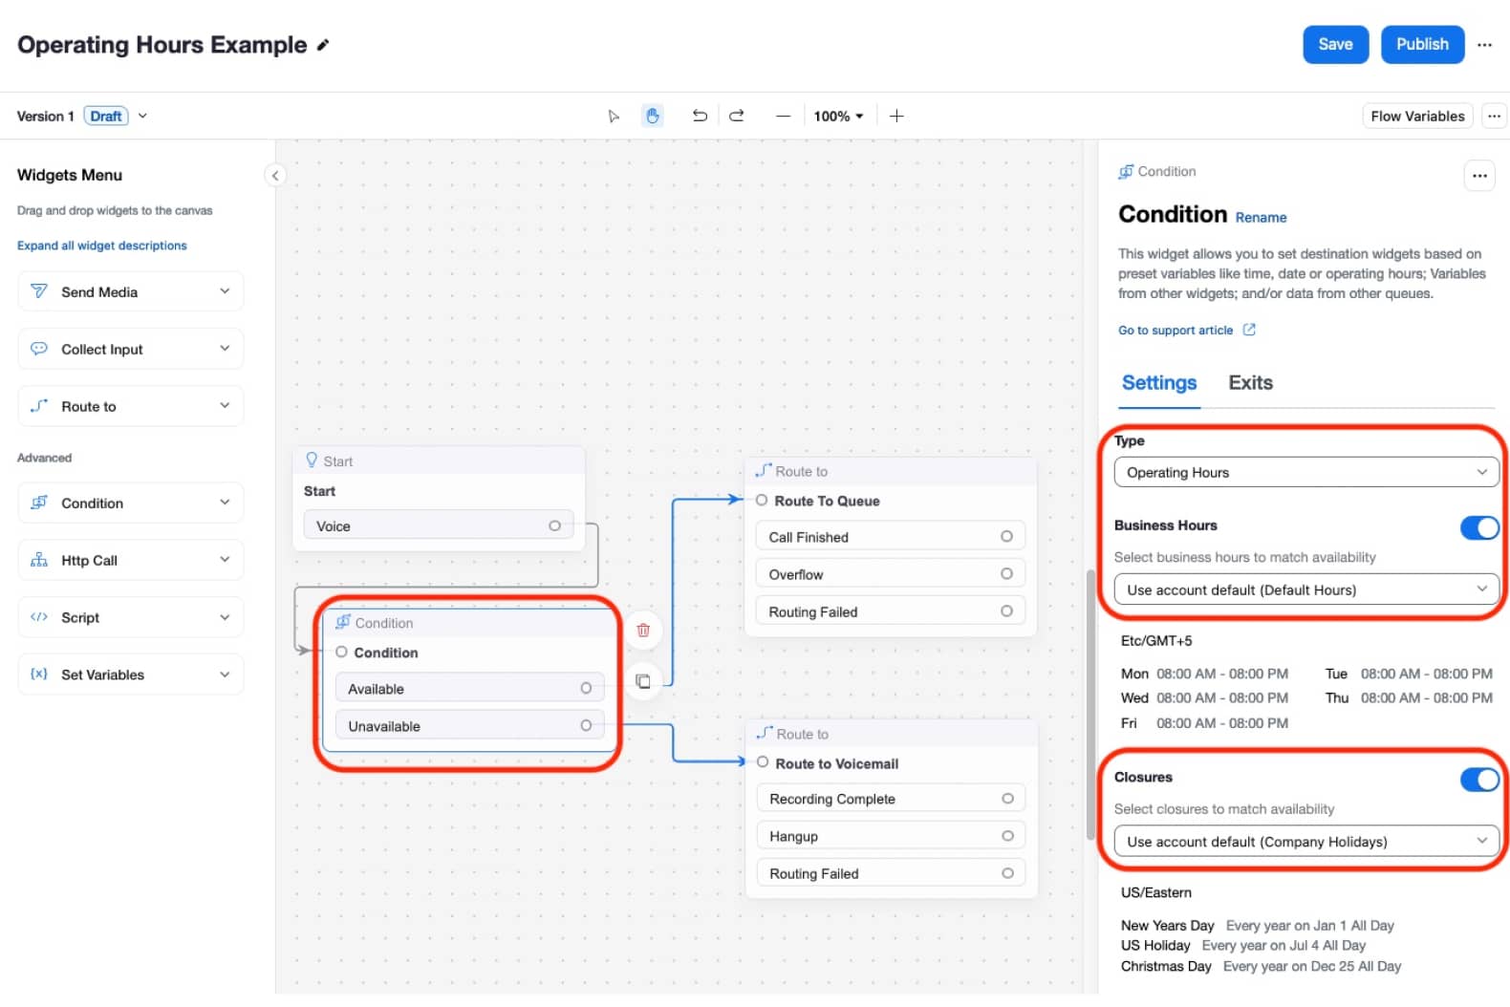Redo the last canvas action
This screenshot has width=1510, height=1007.
point(737,117)
